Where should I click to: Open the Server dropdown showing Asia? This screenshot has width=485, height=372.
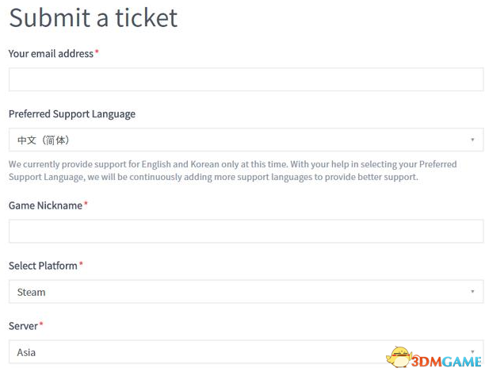point(246,352)
